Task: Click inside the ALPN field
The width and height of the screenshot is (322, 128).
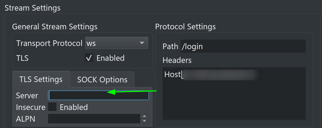Action: 94,119
